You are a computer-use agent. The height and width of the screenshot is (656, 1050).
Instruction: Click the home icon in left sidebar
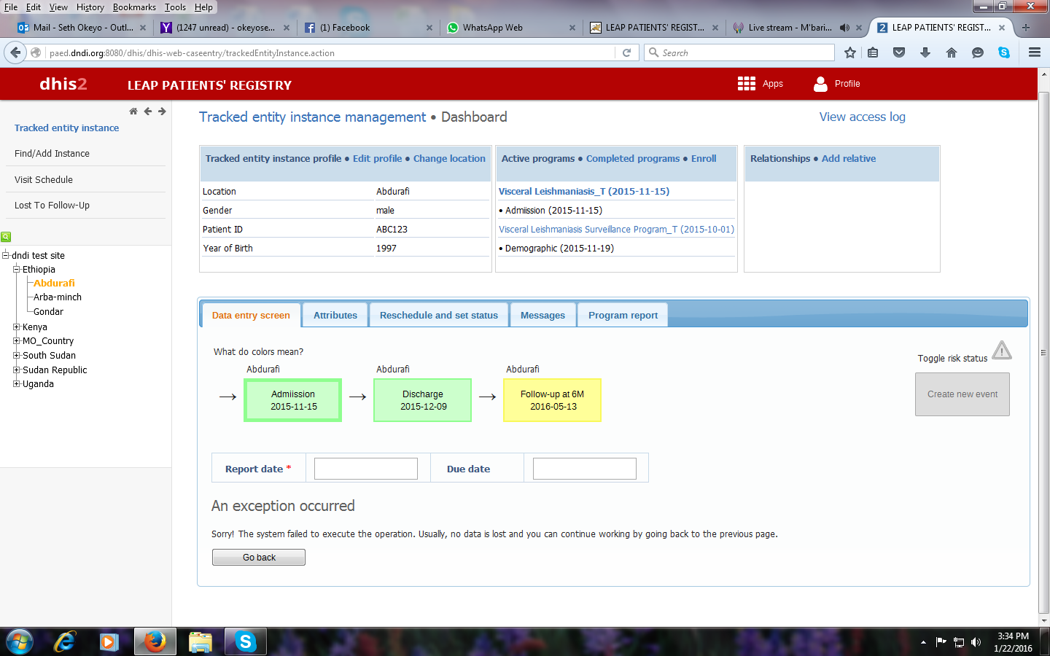pos(133,112)
